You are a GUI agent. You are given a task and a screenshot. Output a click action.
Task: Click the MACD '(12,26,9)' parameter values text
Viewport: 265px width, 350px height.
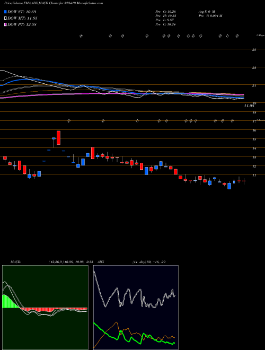click(x=70, y=262)
